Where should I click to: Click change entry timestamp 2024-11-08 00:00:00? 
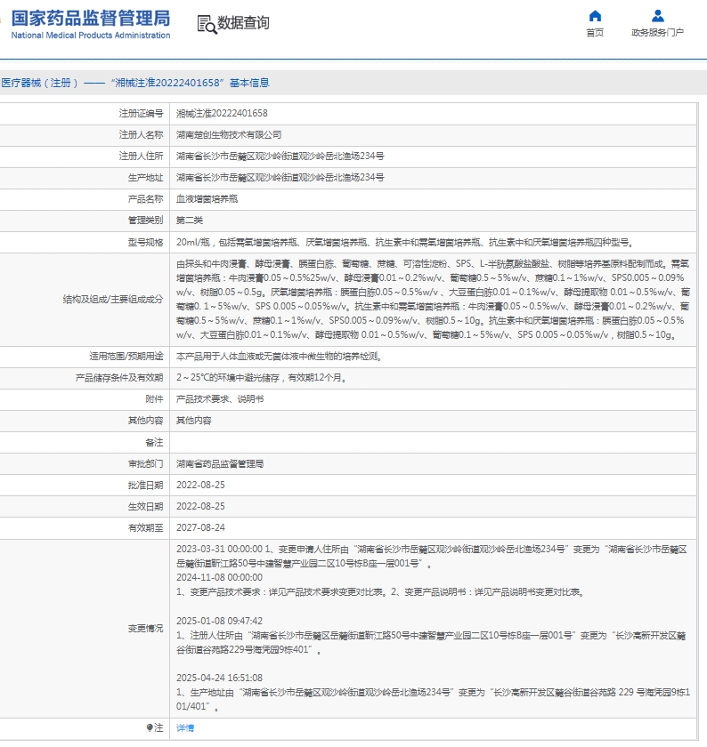pos(219,577)
